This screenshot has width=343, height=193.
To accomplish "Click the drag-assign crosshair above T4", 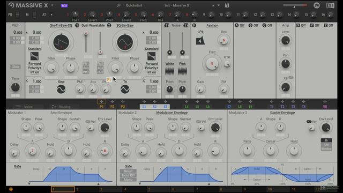I will (x=303, y=101).
